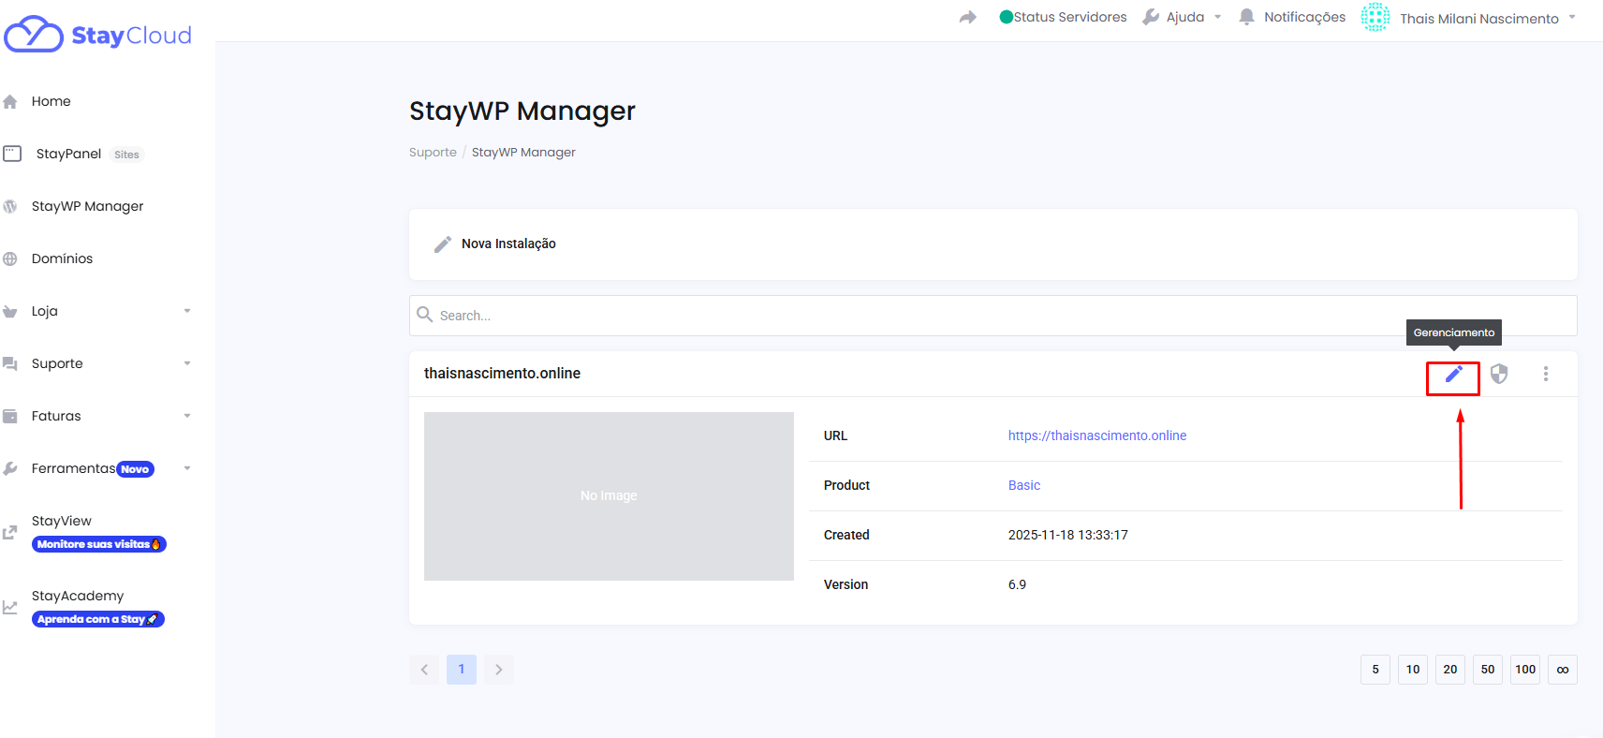Click the green server status dot

[1007, 17]
